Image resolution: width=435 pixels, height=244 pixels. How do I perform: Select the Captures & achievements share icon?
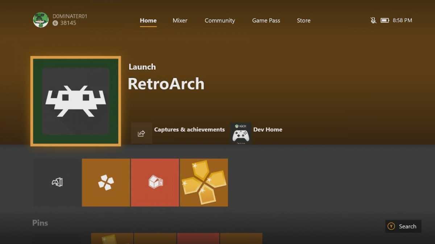pyautogui.click(x=141, y=133)
